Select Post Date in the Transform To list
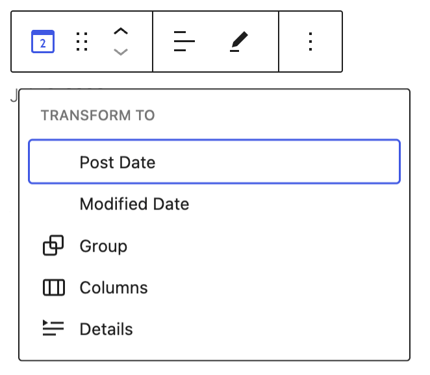Image resolution: width=430 pixels, height=375 pixels. [x=214, y=162]
